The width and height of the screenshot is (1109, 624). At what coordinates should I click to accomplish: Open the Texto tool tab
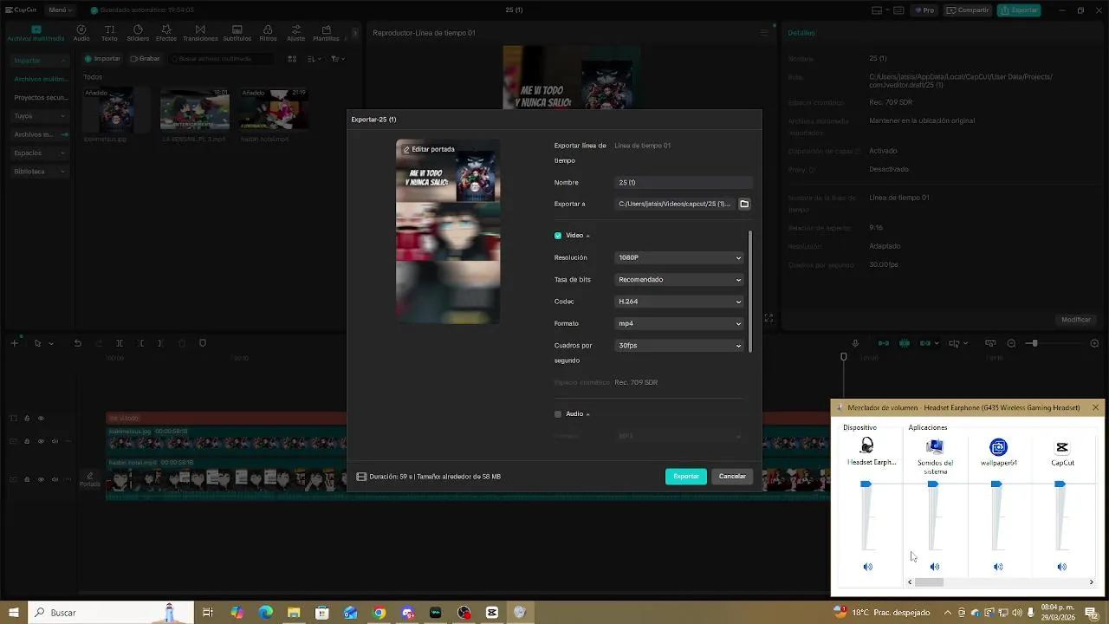click(x=109, y=33)
